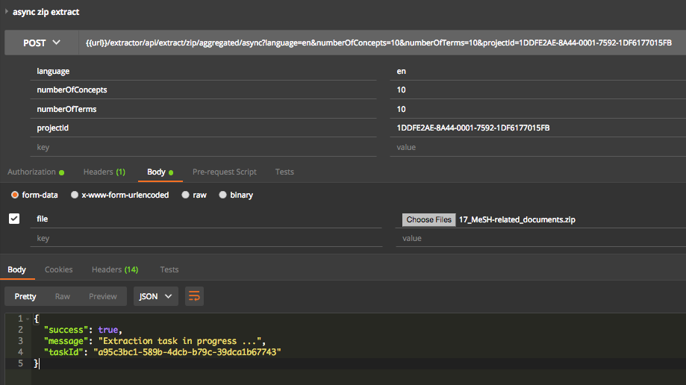Click the Choose Files button
Viewport: 686px width, 385px height.
[x=428, y=219]
